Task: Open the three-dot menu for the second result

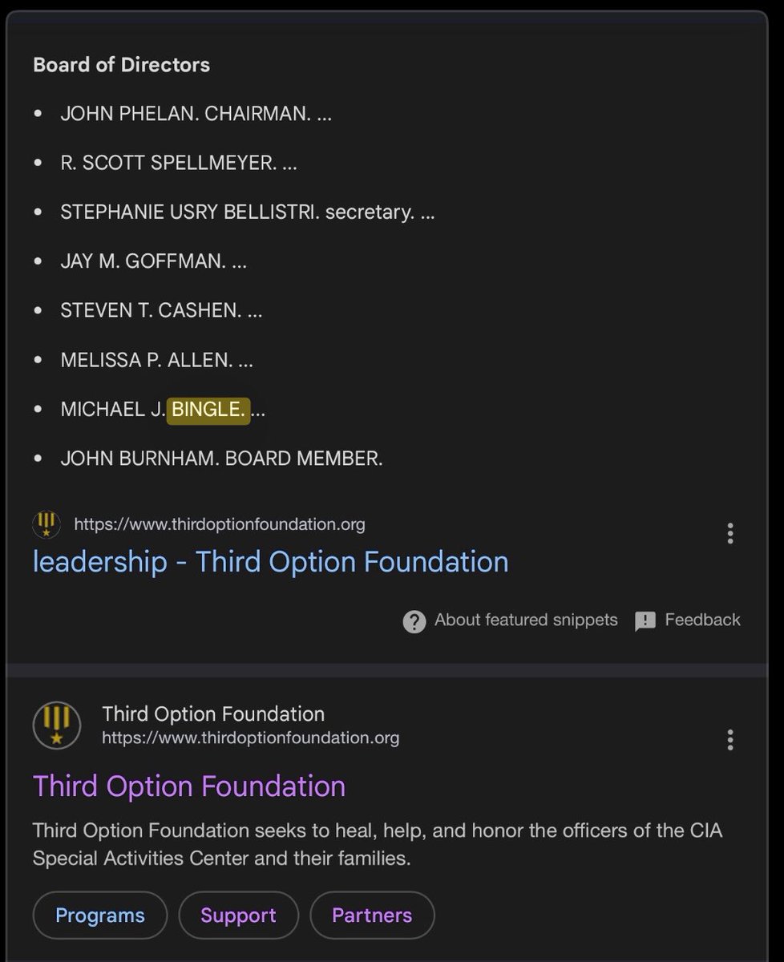Action: pos(729,739)
